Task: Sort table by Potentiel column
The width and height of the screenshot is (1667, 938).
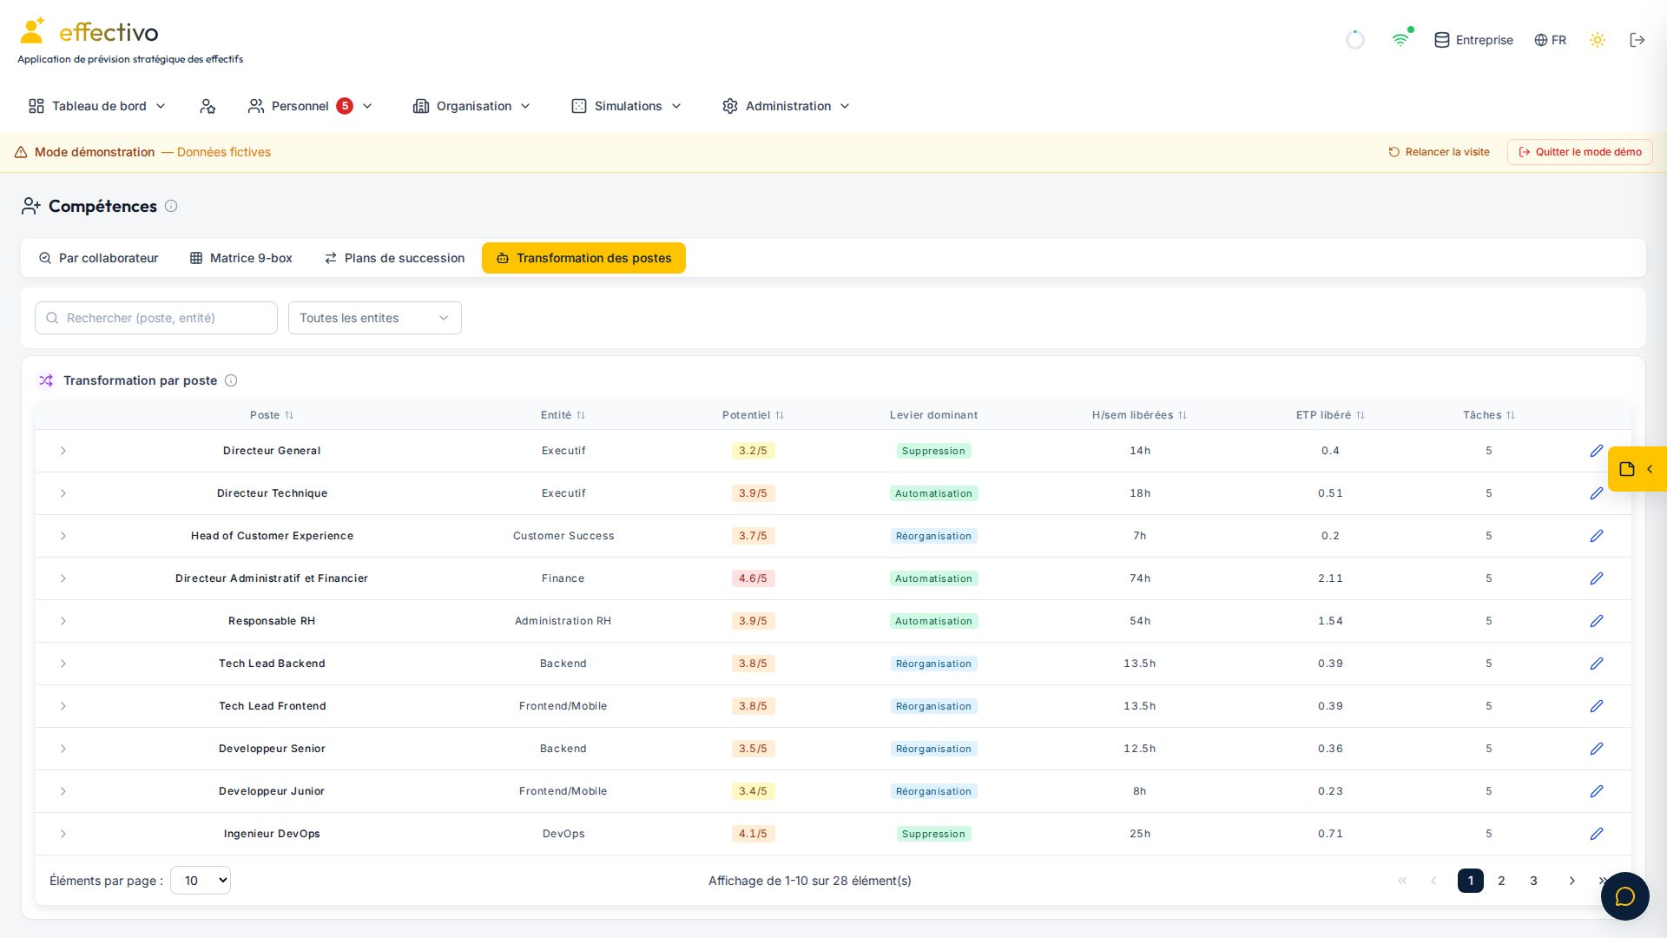Action: pyautogui.click(x=753, y=415)
